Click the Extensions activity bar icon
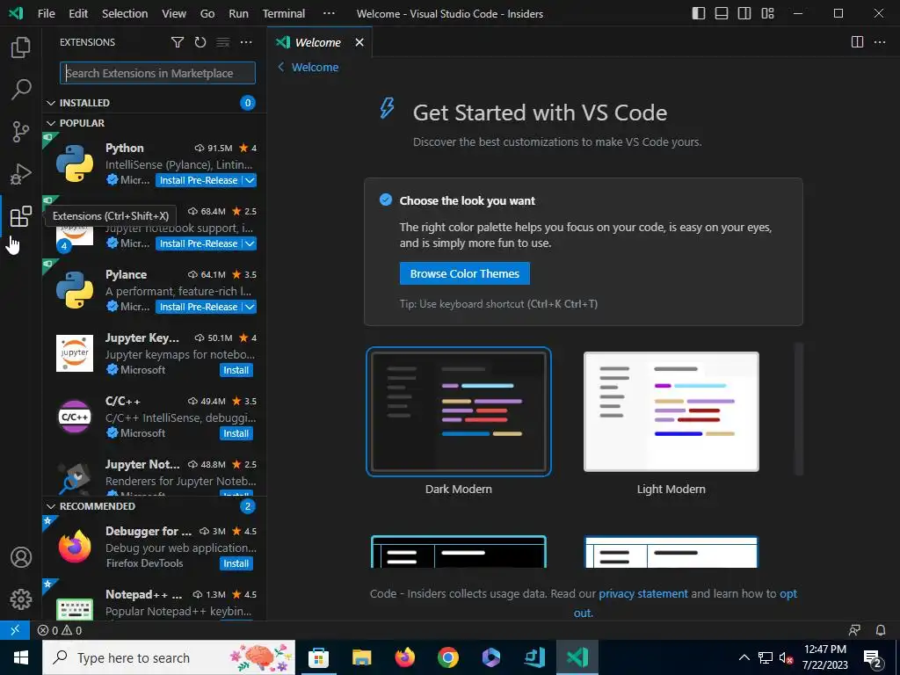900x675 pixels. tap(21, 216)
